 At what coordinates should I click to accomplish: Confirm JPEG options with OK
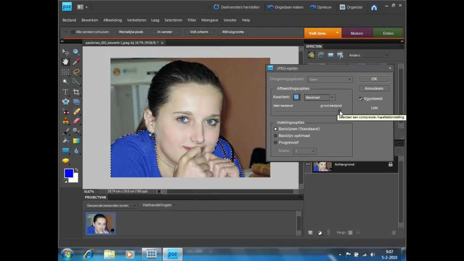tap(374, 79)
